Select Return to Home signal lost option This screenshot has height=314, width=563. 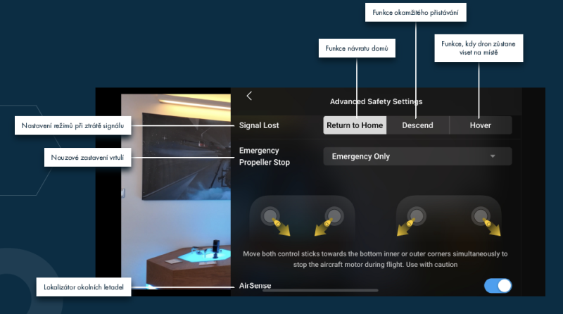click(x=355, y=125)
